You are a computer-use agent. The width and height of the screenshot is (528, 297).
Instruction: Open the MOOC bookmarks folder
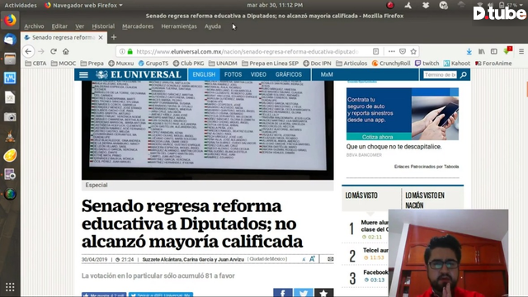pyautogui.click(x=64, y=64)
